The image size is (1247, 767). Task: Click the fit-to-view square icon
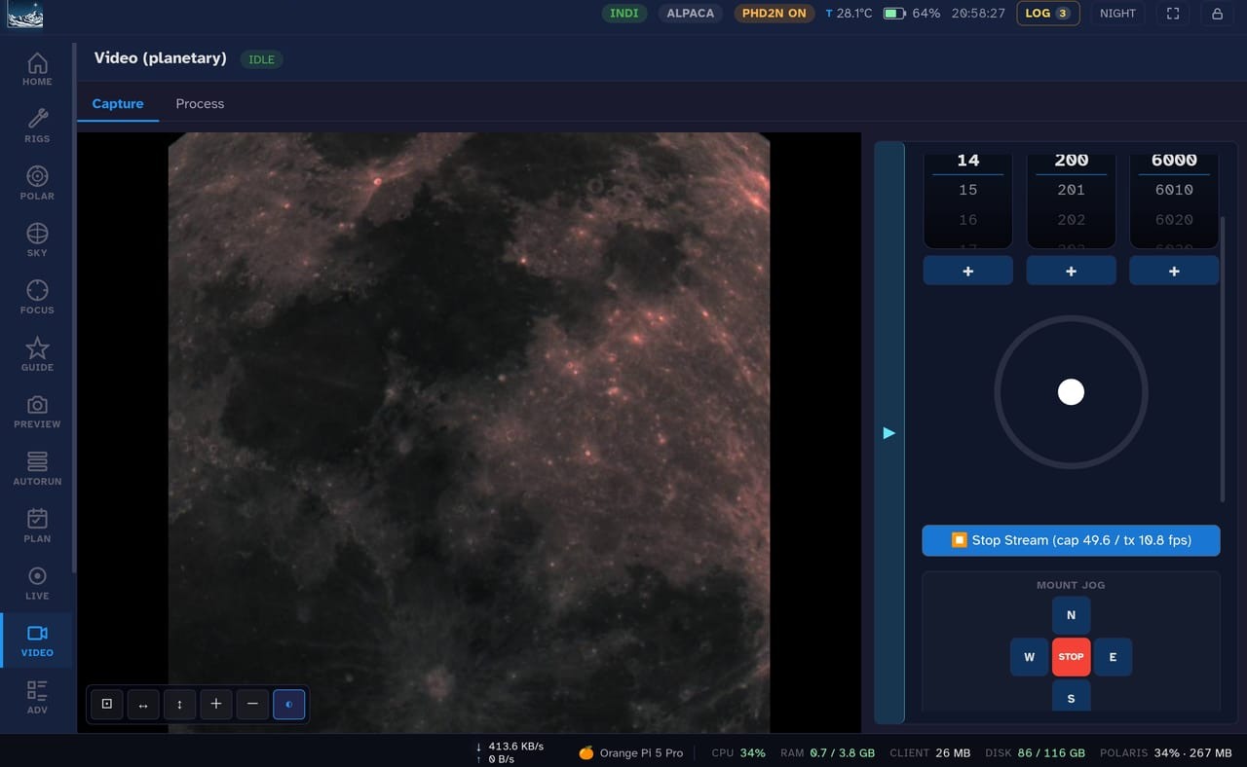click(x=107, y=704)
